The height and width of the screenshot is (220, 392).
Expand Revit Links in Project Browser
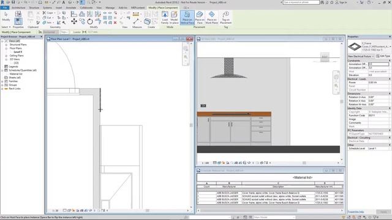[2, 89]
